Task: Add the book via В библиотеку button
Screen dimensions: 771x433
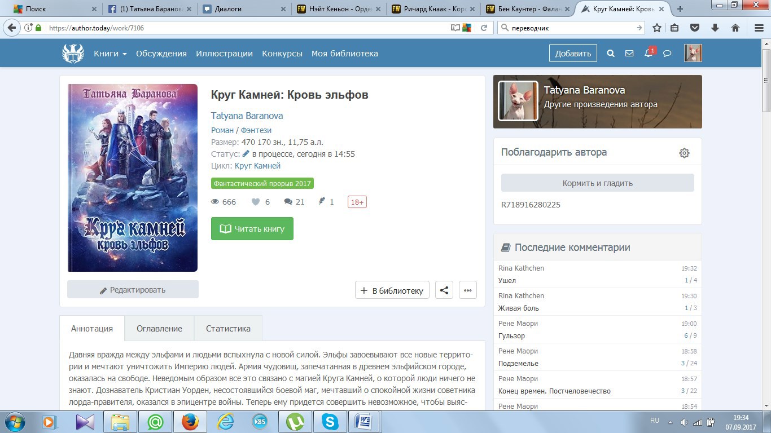Action: click(x=392, y=290)
